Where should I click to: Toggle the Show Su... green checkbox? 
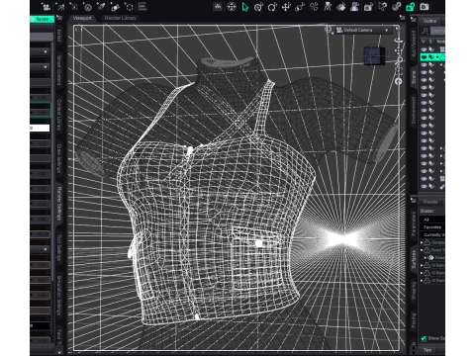pos(424,338)
